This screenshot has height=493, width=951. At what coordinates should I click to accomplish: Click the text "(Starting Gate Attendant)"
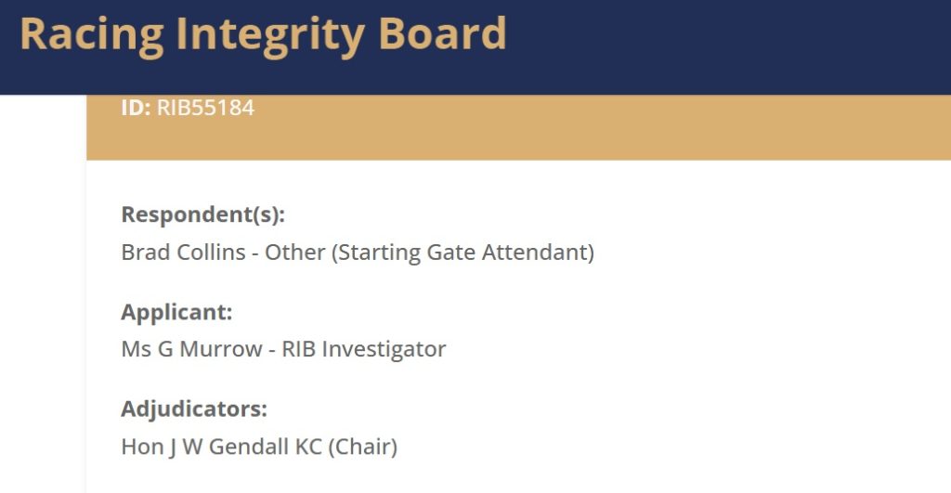(462, 253)
